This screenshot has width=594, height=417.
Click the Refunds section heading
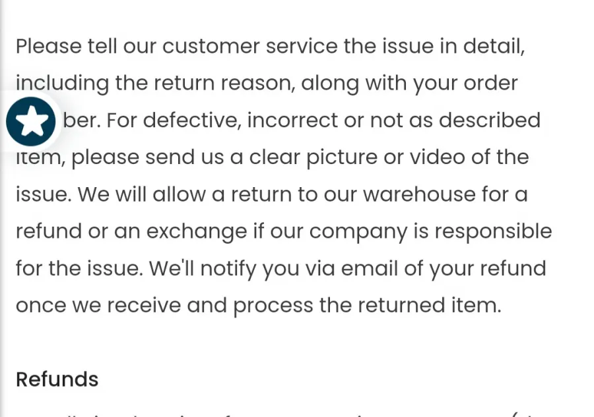[x=57, y=379]
